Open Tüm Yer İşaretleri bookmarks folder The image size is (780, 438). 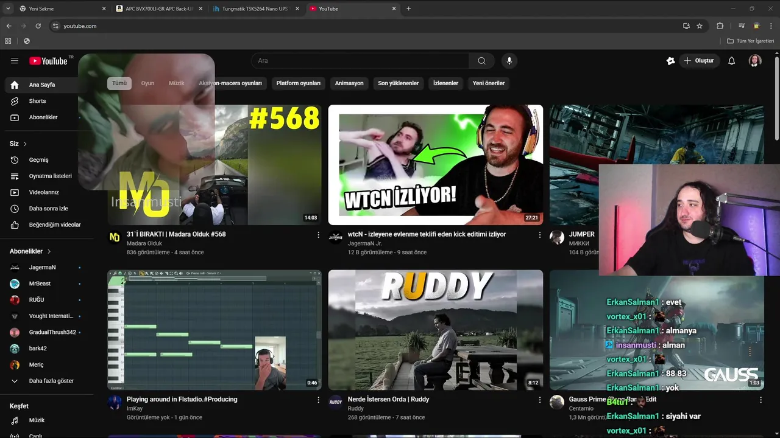click(x=750, y=41)
